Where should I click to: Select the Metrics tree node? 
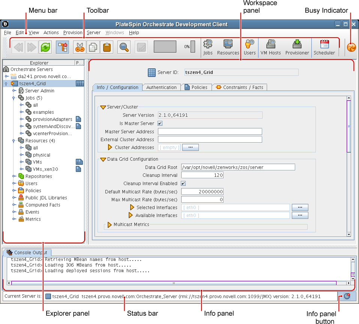click(x=30, y=219)
